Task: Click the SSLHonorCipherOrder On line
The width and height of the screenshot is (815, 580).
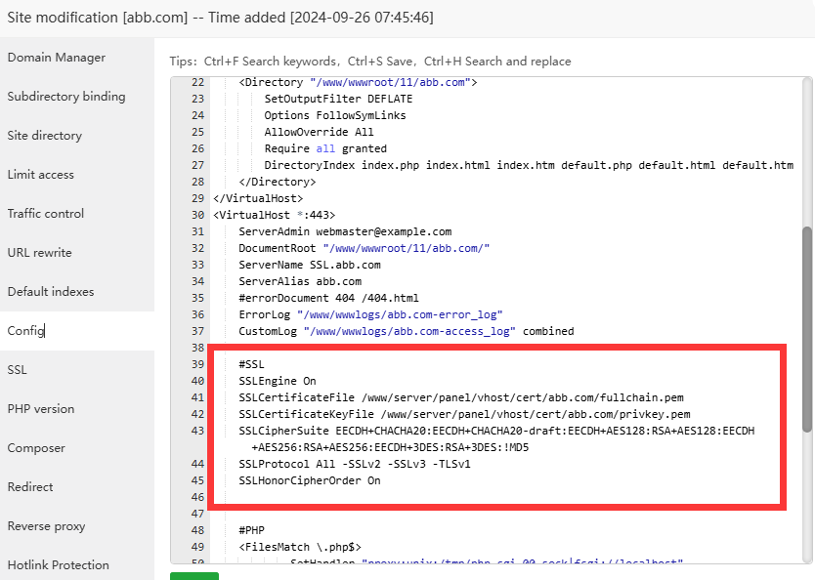Action: [x=310, y=480]
